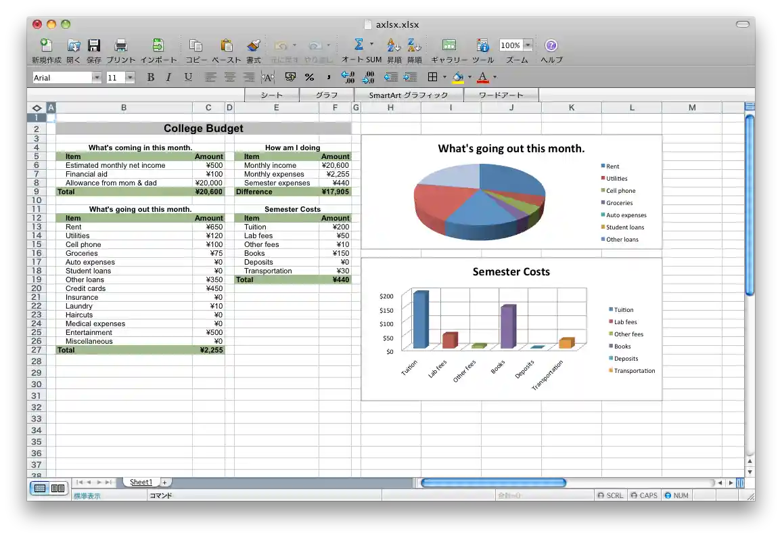Viewport: 782px width, 538px height.
Task: Select the 書式 format painter icon
Action: click(x=252, y=45)
